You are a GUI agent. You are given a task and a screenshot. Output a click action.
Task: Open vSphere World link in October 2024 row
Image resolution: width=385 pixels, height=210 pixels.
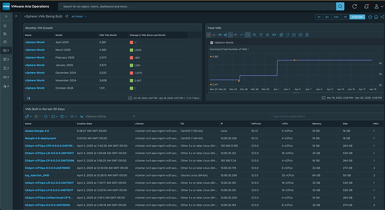pyautogui.click(x=35, y=88)
